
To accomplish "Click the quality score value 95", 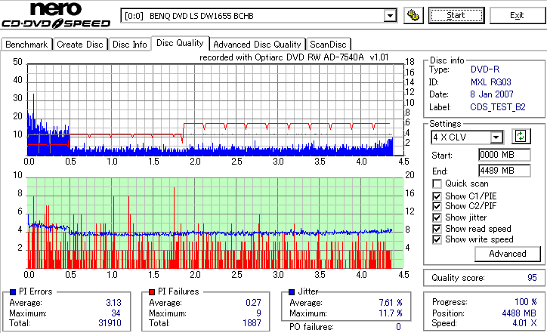I will pos(532,278).
